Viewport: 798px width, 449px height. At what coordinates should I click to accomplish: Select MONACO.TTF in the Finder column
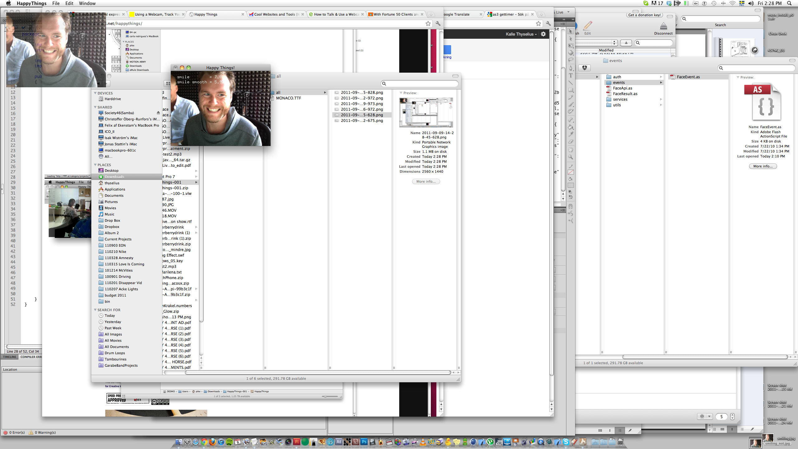click(288, 98)
